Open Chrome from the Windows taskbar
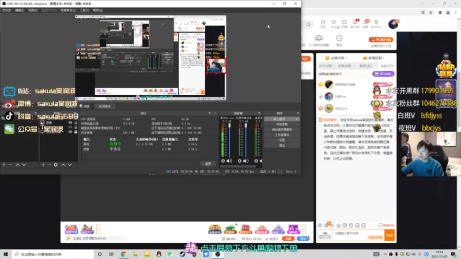The image size is (461, 259). coord(123,254)
